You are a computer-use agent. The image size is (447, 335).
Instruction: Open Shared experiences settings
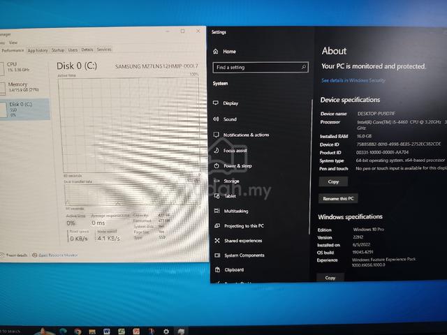238,241
